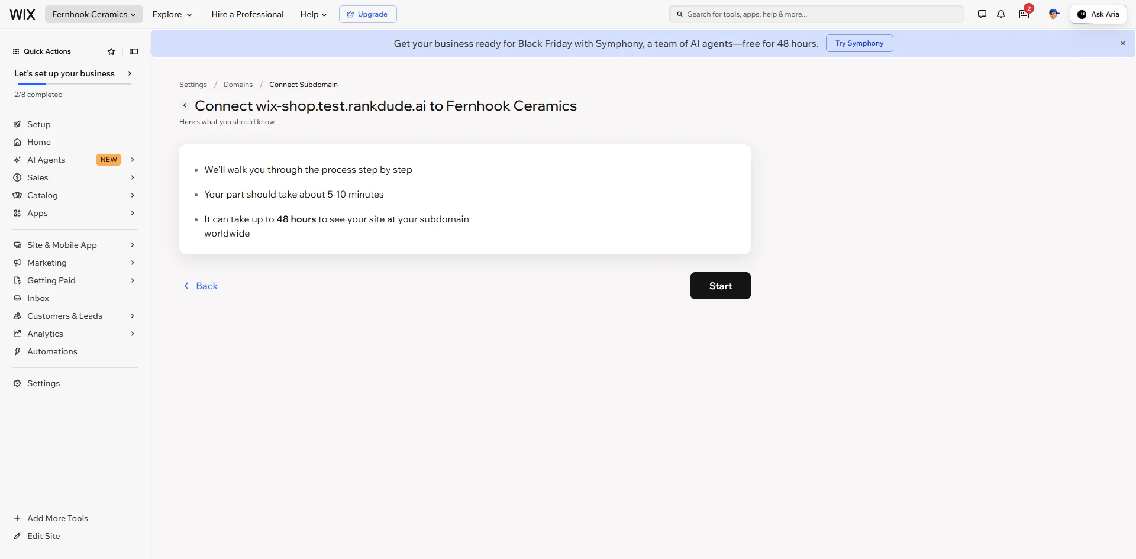Click the Start button
The image size is (1136, 559).
coord(720,286)
